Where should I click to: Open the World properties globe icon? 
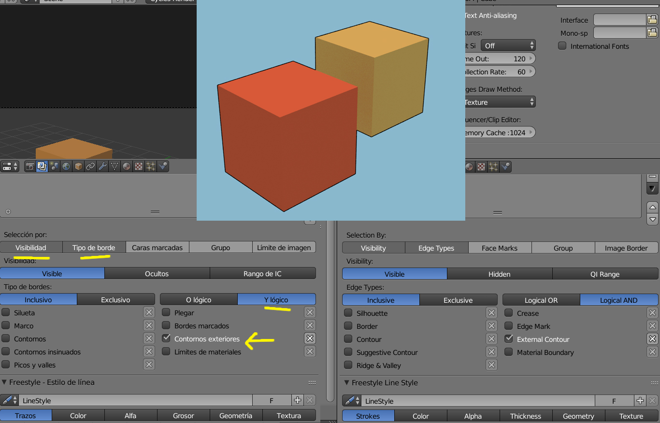[66, 167]
